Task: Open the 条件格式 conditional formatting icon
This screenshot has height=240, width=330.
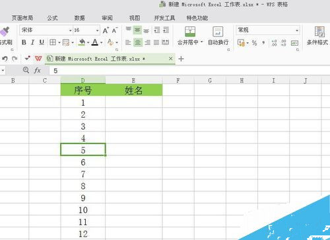Action: (319, 32)
